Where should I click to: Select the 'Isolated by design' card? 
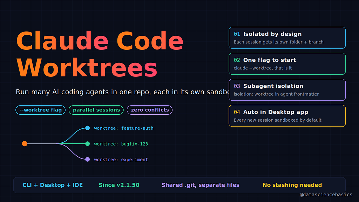click(x=287, y=38)
